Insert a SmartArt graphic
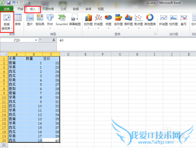 coord(62,20)
